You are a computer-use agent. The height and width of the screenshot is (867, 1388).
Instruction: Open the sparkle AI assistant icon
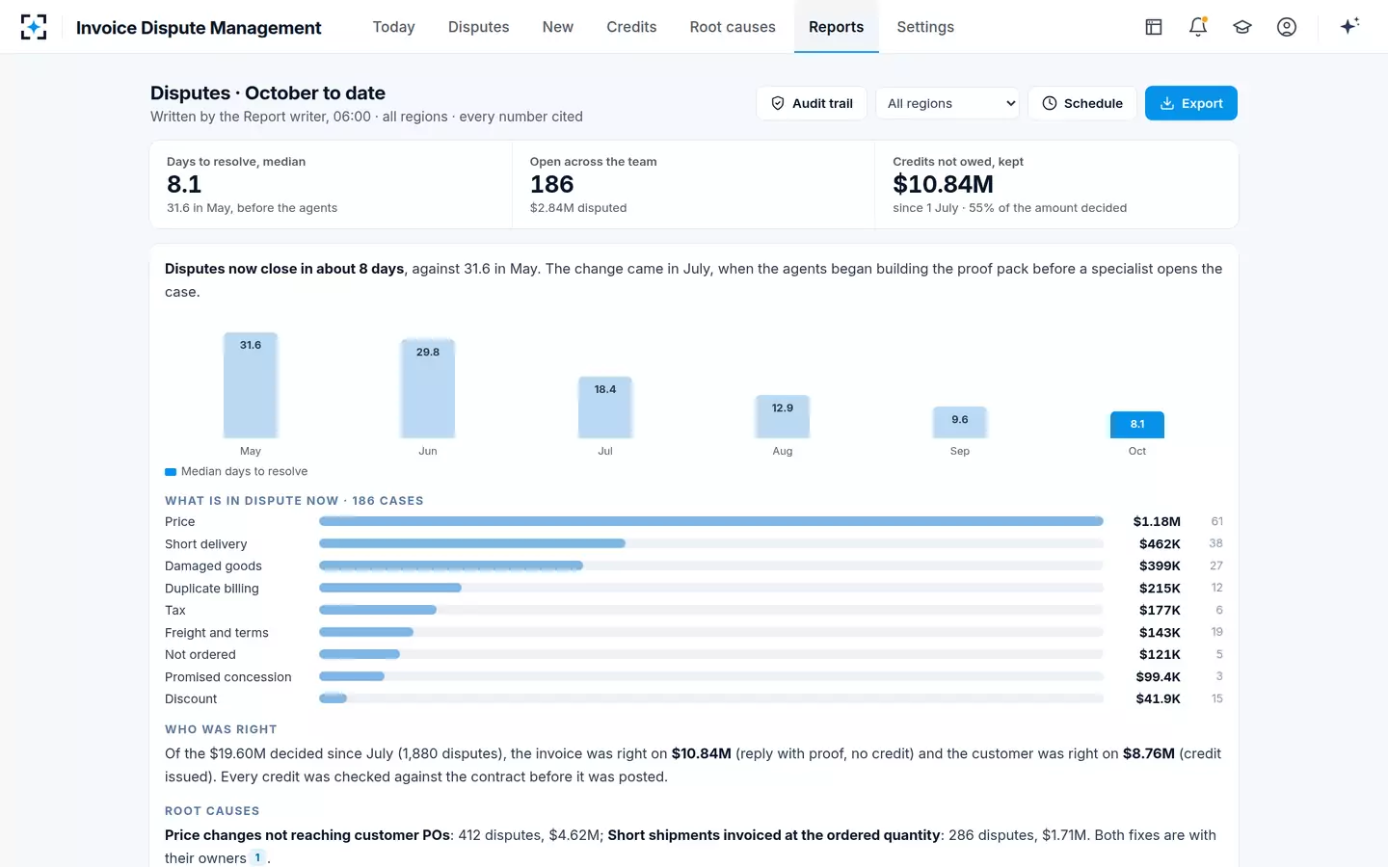(x=1349, y=26)
